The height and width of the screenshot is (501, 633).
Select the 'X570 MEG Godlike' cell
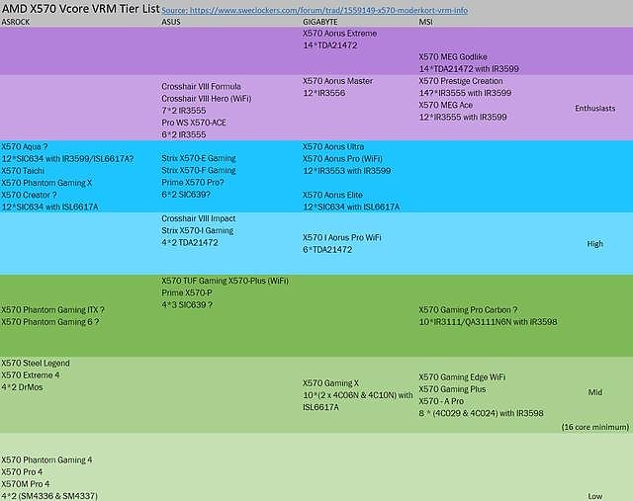coord(453,57)
